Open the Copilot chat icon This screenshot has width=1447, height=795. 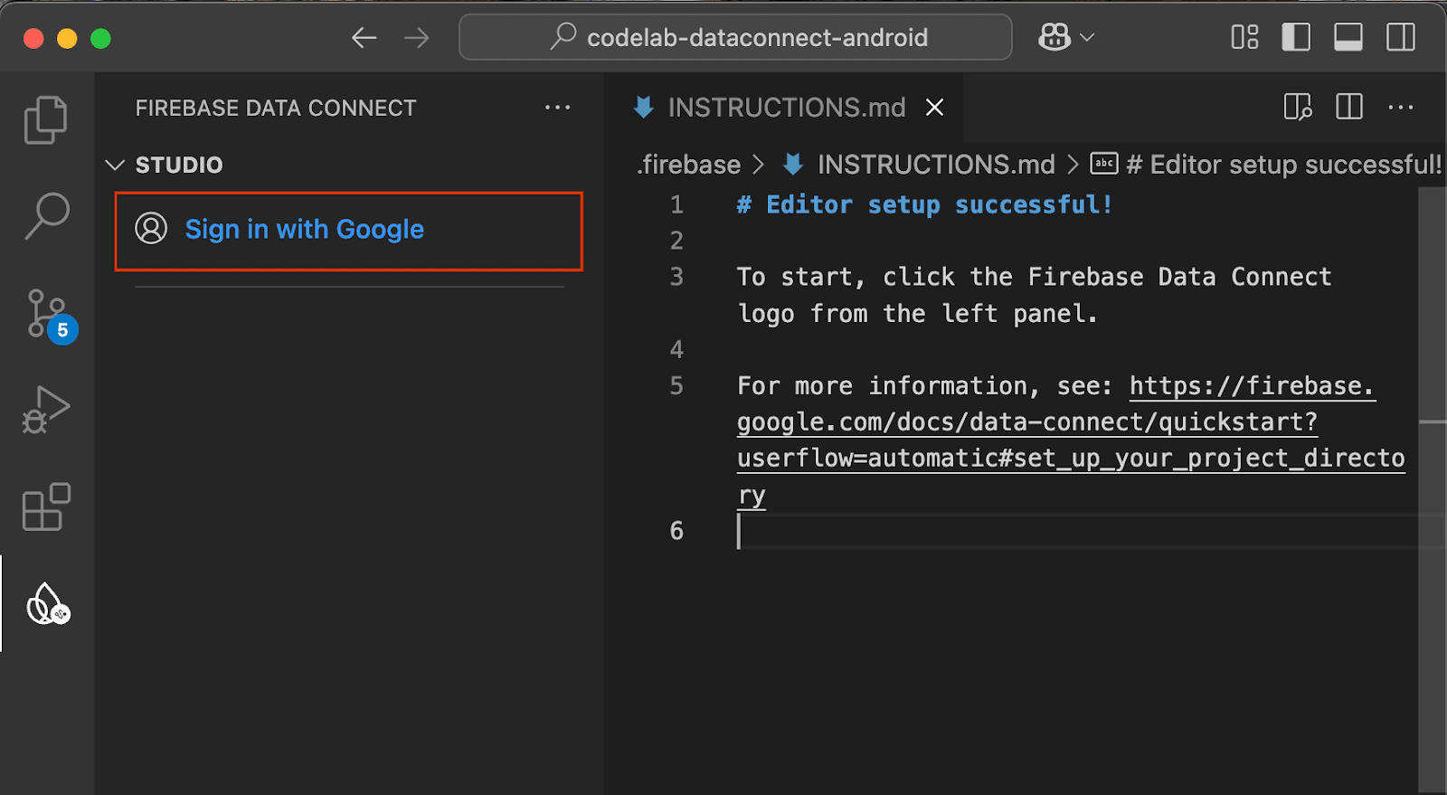click(x=1055, y=37)
